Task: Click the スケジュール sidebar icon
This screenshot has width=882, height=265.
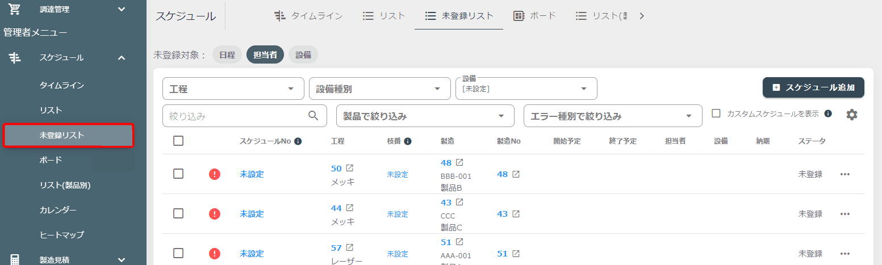Action: [x=15, y=57]
